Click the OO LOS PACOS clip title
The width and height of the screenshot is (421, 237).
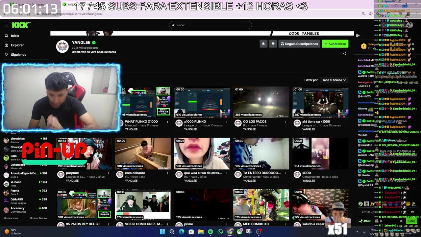(x=255, y=121)
